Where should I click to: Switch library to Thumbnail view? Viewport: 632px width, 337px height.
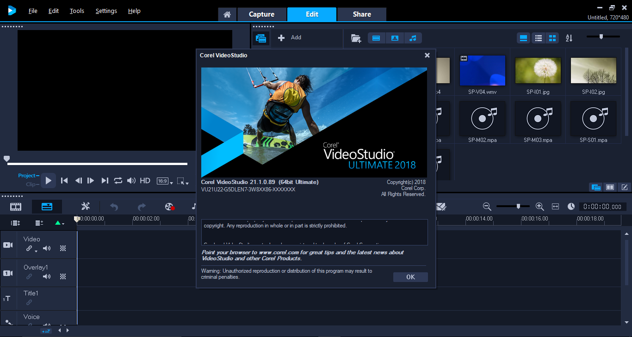coord(552,38)
